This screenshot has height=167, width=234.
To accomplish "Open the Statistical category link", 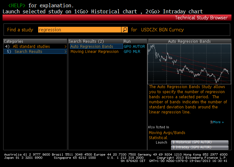I will click(158, 138).
